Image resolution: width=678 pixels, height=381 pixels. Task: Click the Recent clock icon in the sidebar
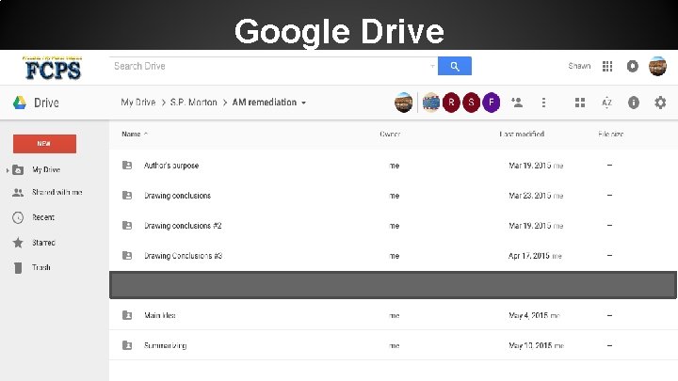(18, 217)
